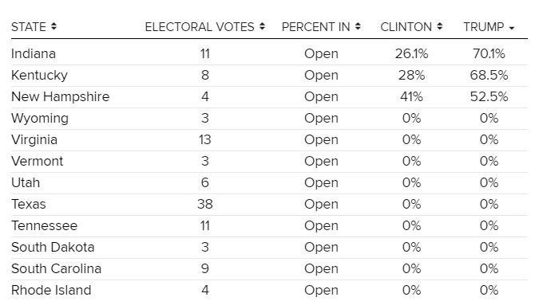Click Trump's 70.1% value for Indiana
The height and width of the screenshot is (301, 535).
[x=489, y=53]
